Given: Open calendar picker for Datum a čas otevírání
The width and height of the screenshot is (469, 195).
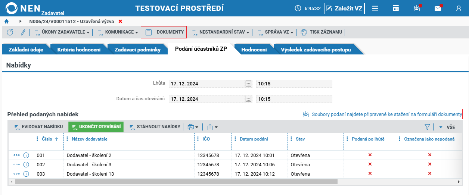Looking at the screenshot, I should pos(249,99).
